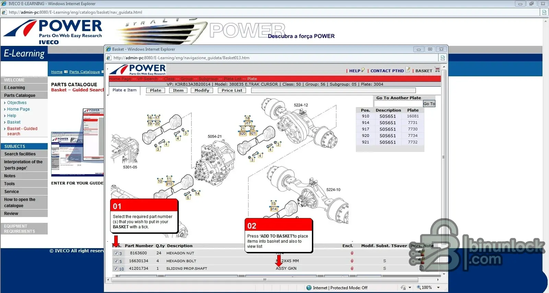Switch to the Plate view button
Screen dimensions: 549x293
[155, 90]
